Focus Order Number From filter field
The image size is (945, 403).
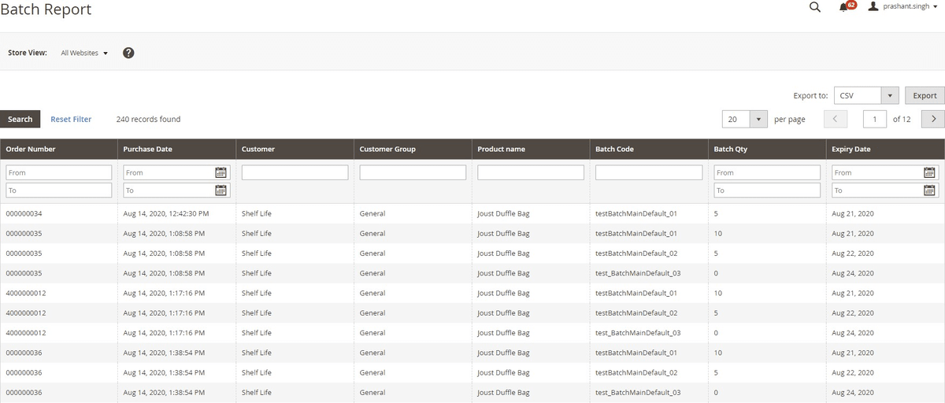[59, 172]
